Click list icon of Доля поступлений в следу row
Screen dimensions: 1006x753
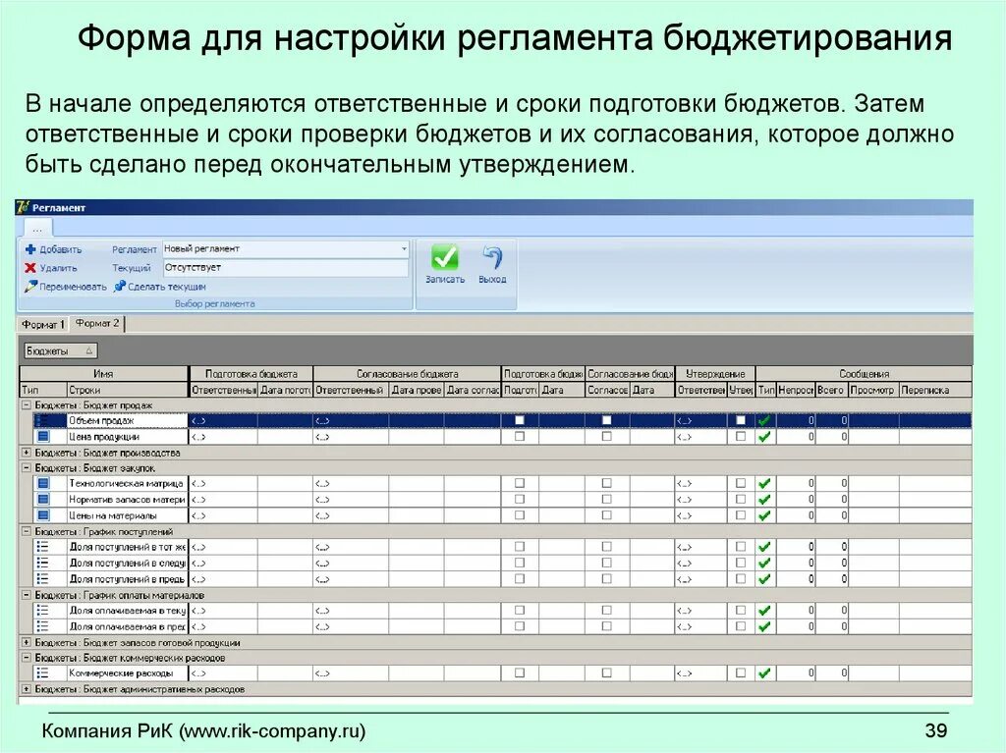pos(42,564)
